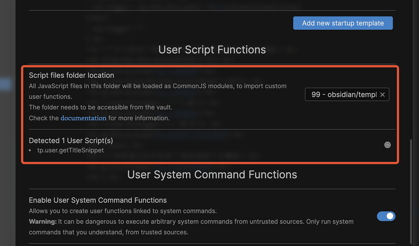Clear the script folder path with X
Screen dimensions: 419x246
click(x=383, y=95)
